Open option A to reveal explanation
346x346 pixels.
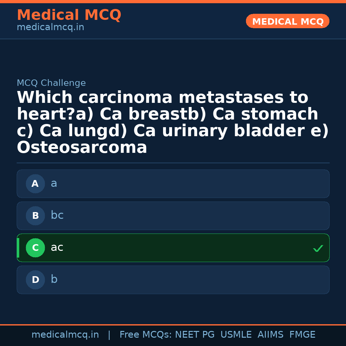pyautogui.click(x=173, y=184)
